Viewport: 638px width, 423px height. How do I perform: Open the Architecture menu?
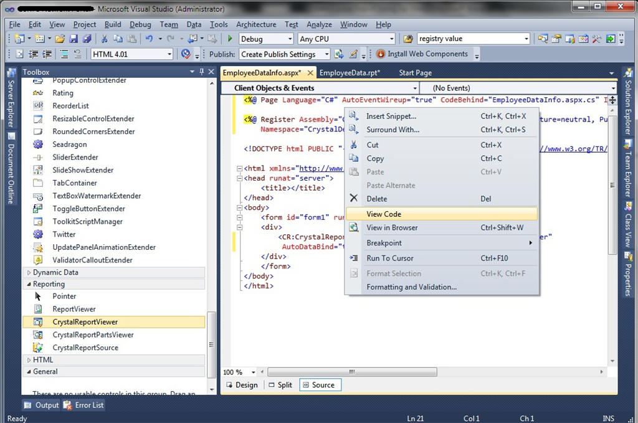click(x=255, y=24)
